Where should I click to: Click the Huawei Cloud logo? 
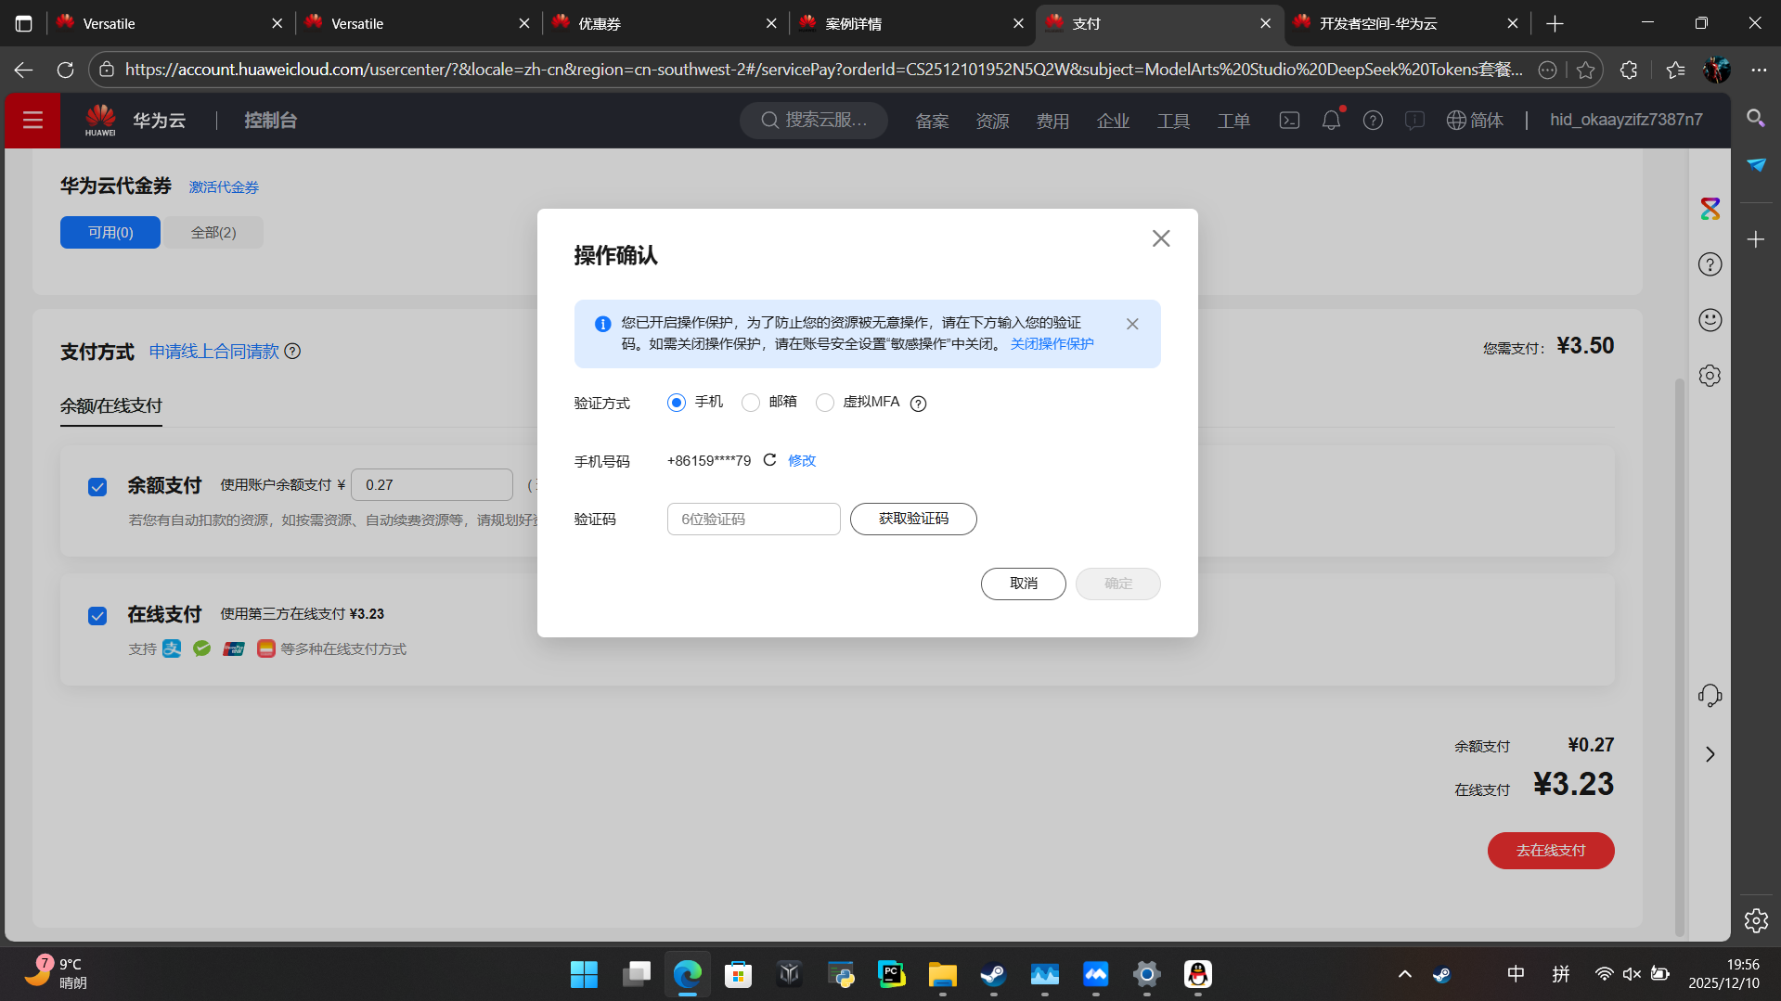pos(100,121)
